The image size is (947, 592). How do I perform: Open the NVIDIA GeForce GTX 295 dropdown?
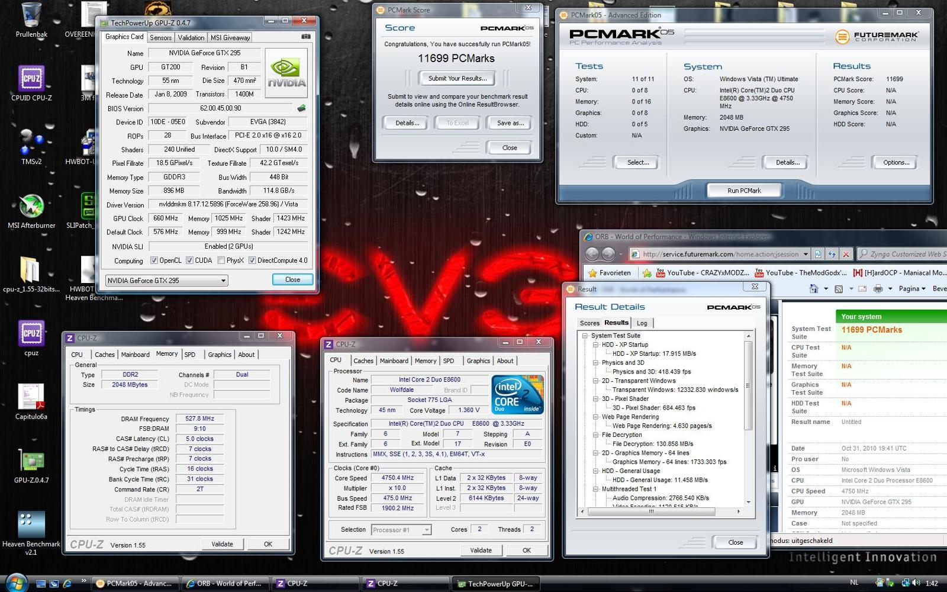tap(166, 281)
